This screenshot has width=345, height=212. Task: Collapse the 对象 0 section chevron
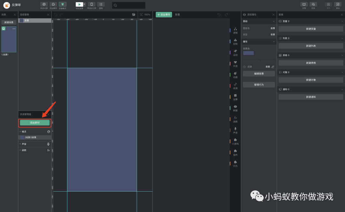coord(342,72)
